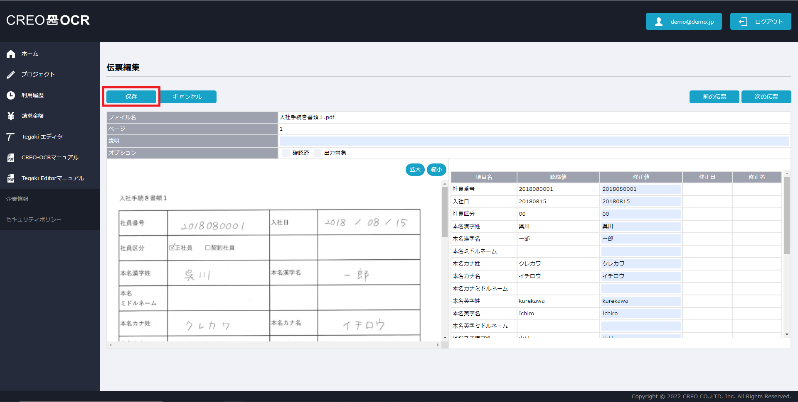Click the pencil icon beside プロジェクト

point(11,75)
